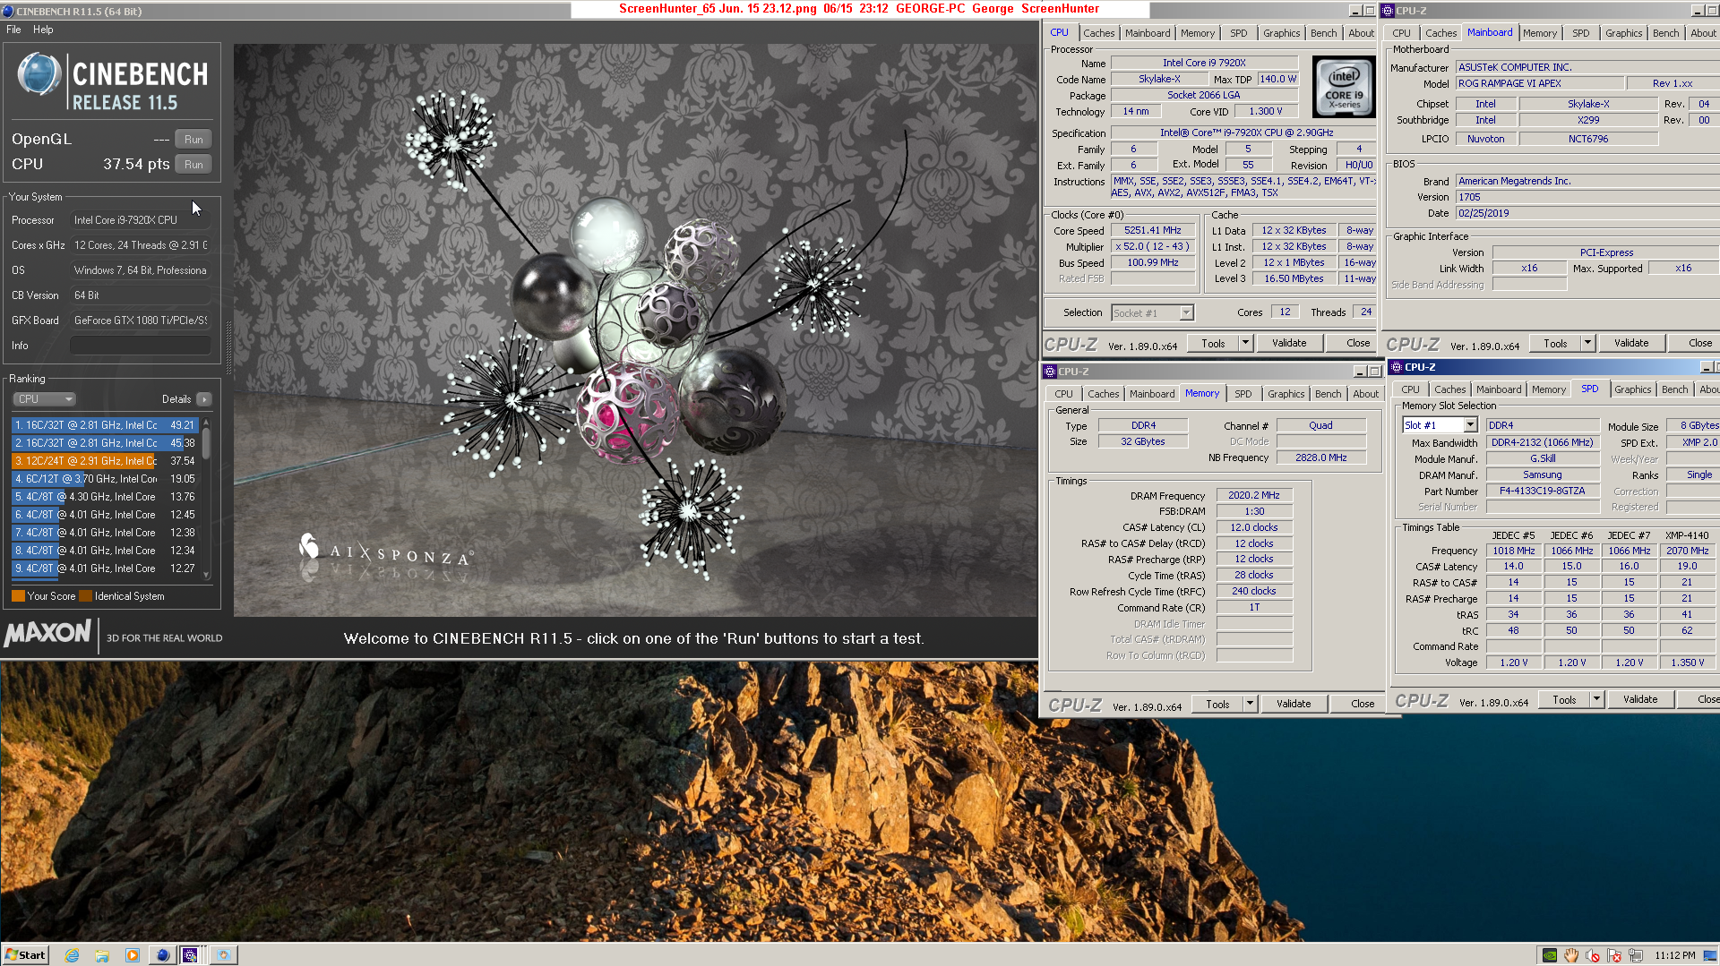Open the Ranking CPU dropdown

point(44,399)
